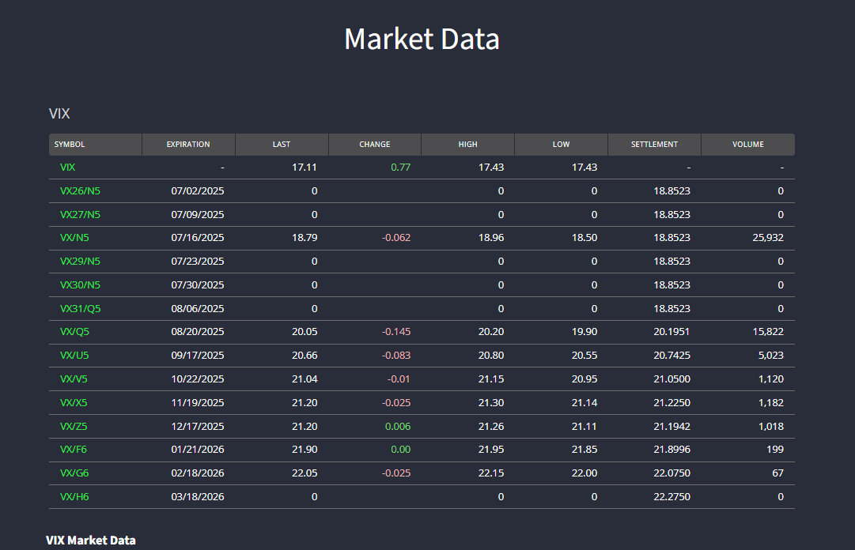The width and height of the screenshot is (855, 550).
Task: Click the expiration date 09/17/2025
Action: tap(198, 356)
